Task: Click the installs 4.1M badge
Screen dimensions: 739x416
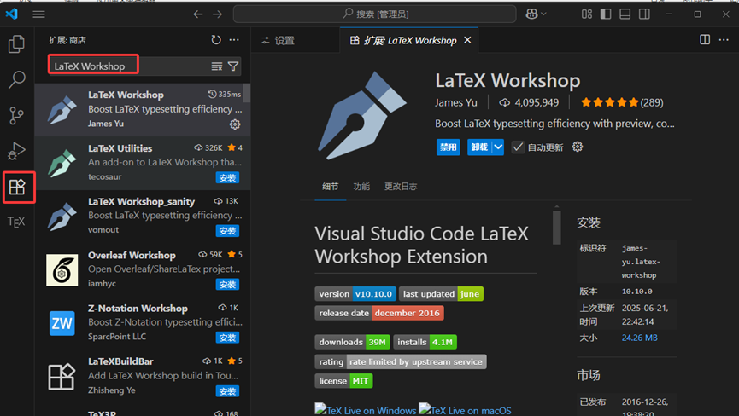Action: click(425, 342)
